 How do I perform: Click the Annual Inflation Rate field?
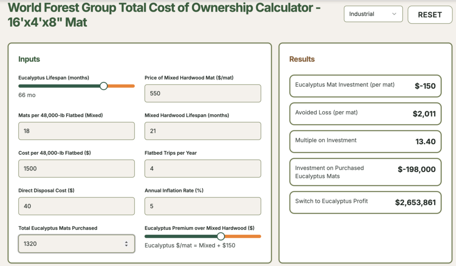click(203, 206)
